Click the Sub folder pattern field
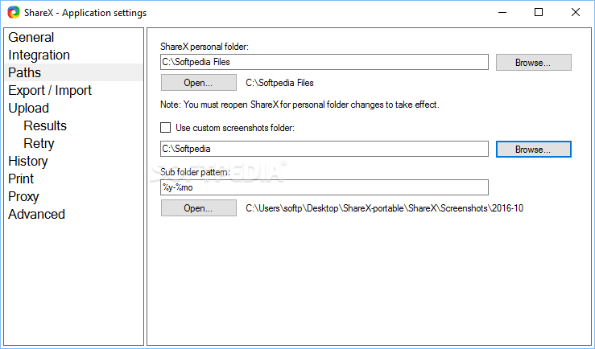 [324, 187]
